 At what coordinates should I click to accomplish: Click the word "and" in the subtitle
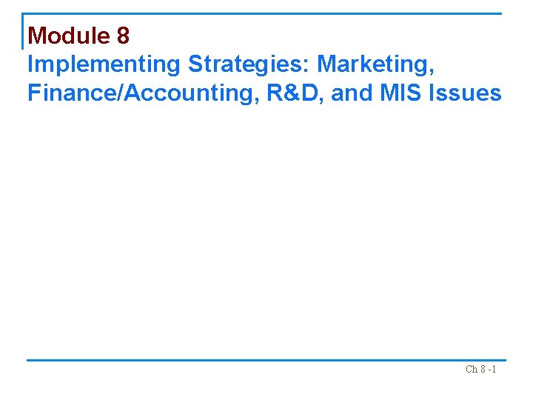351,93
